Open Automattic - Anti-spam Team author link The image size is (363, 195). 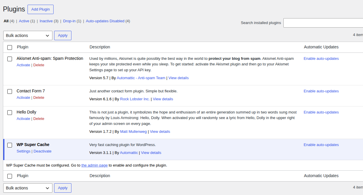(x=141, y=78)
